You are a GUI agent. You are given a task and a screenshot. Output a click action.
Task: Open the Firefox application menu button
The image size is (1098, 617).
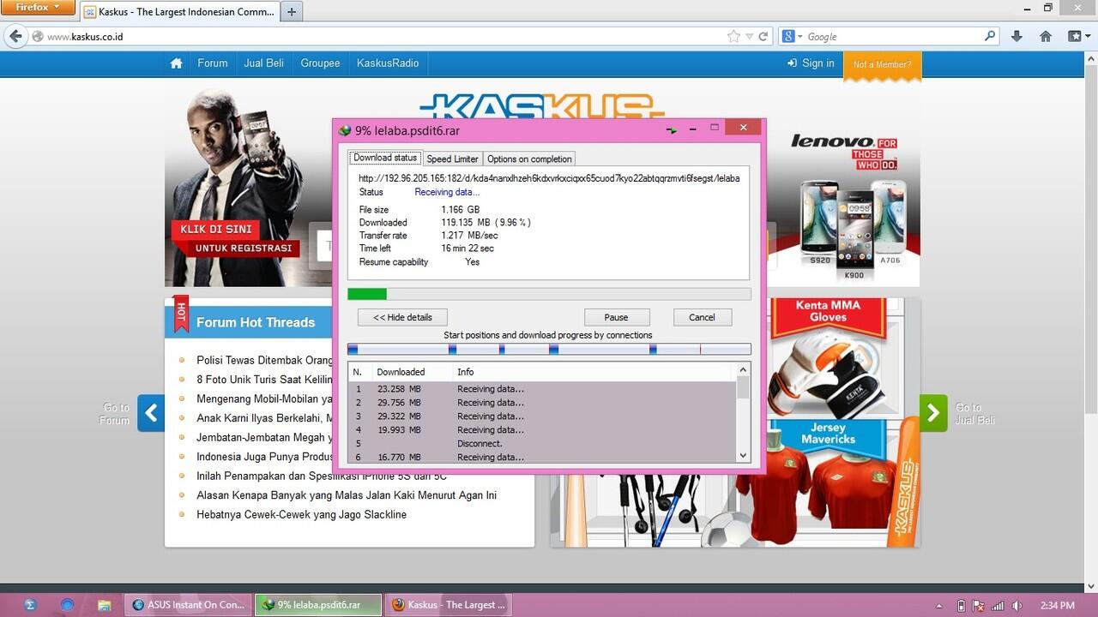point(38,8)
